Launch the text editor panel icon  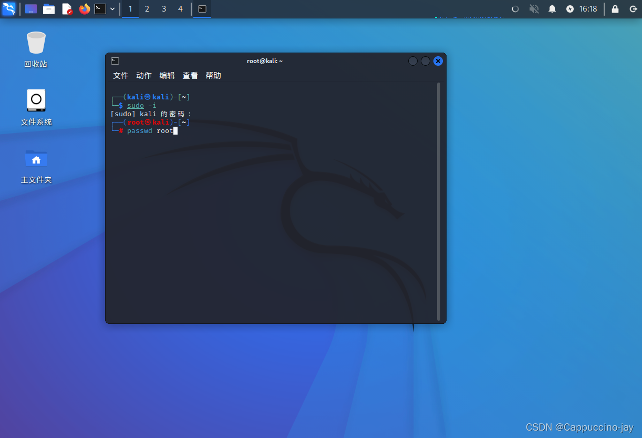tap(67, 9)
